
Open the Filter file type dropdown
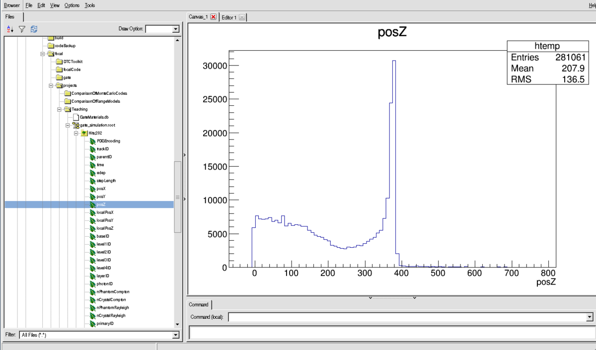click(x=175, y=335)
